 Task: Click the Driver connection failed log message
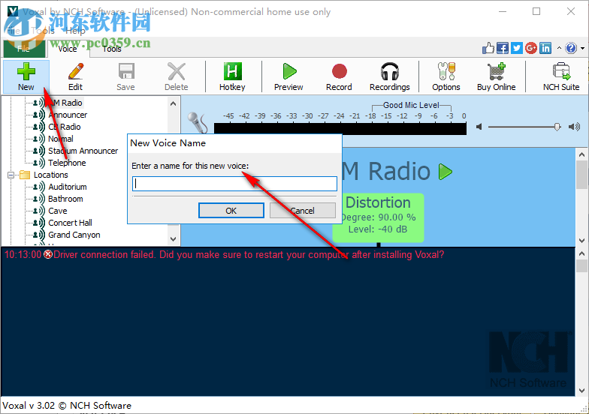pyautogui.click(x=224, y=255)
